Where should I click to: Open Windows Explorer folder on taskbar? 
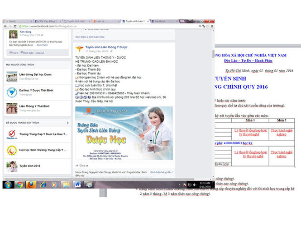click(66, 184)
